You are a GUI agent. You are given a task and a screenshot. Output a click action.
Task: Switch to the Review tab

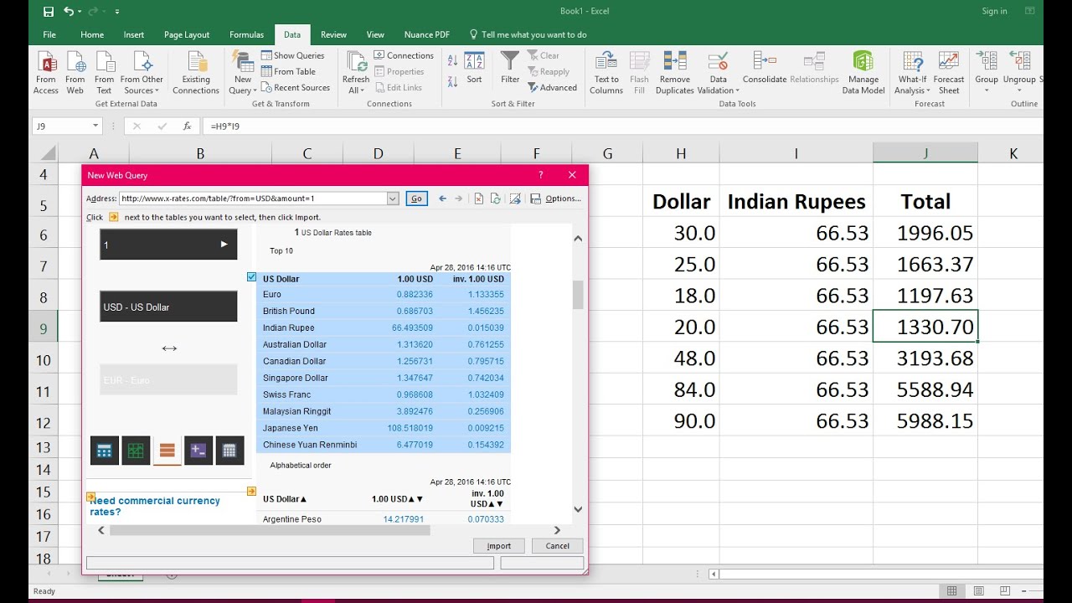333,34
